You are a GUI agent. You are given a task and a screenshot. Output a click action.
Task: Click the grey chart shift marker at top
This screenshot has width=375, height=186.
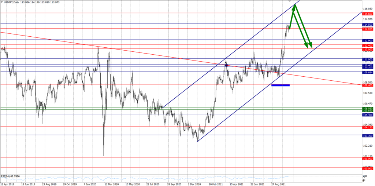tap(289, 1)
